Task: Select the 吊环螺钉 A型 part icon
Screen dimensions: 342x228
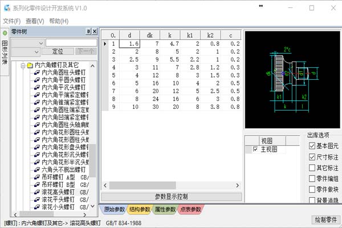Action: [36, 177]
